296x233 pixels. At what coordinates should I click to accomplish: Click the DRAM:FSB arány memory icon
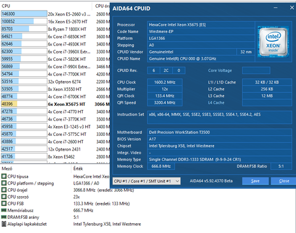click(x=4, y=217)
